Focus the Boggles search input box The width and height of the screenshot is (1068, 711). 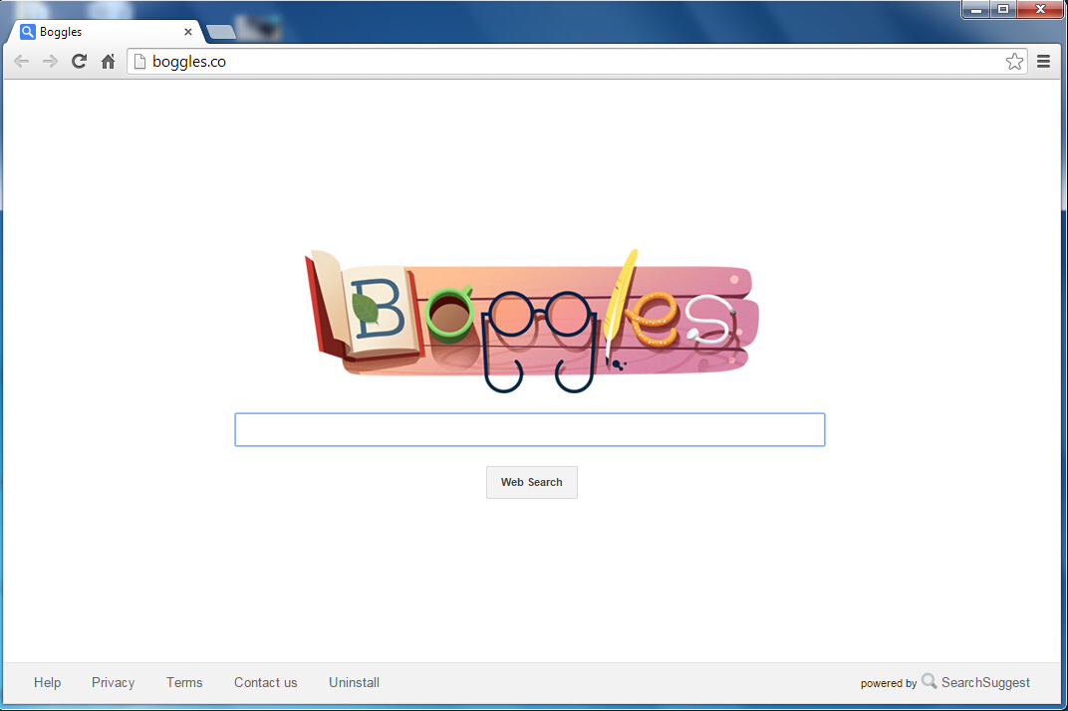[x=530, y=430]
